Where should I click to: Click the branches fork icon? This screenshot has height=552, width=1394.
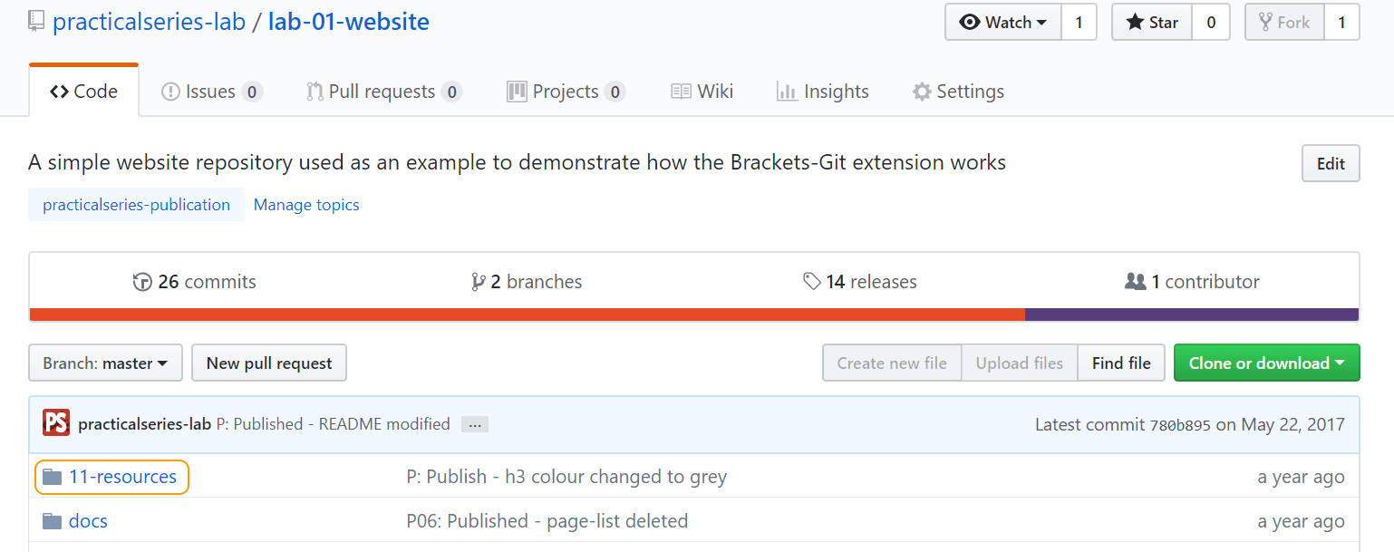(479, 282)
